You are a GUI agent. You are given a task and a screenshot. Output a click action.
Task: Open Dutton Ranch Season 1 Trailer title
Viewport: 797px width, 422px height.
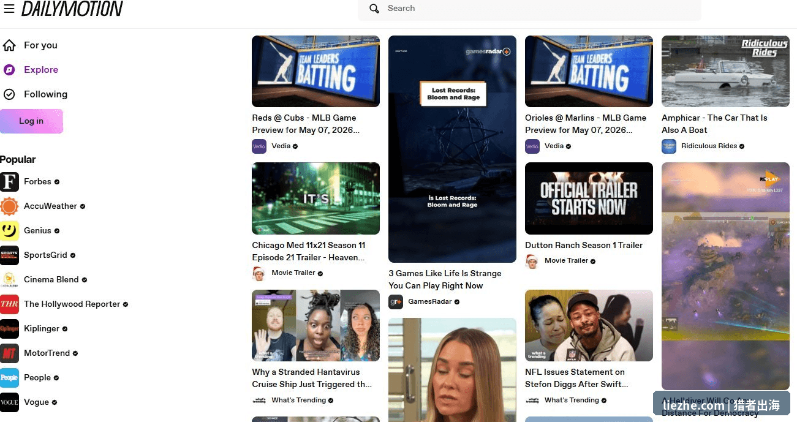tap(584, 245)
